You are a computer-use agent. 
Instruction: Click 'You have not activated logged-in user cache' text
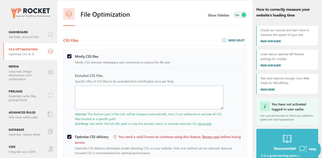click(x=289, y=107)
